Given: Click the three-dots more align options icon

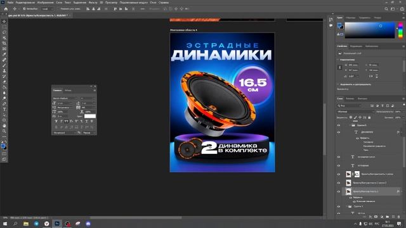Looking at the screenshot, I should [x=142, y=9].
